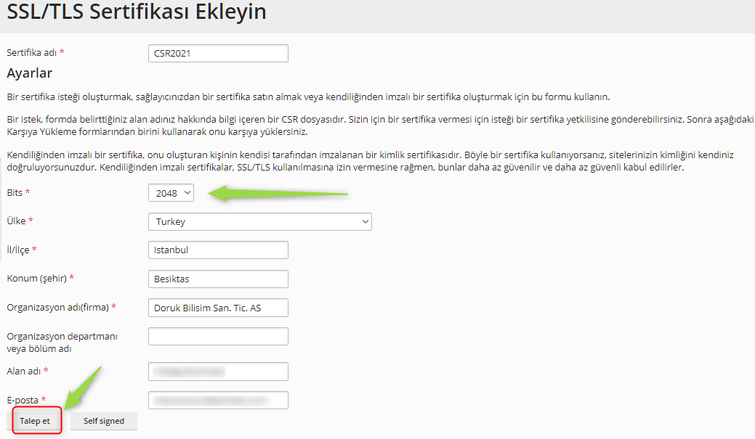Select the Ülke label text
Screen dimensions: 755x439
pos(16,221)
